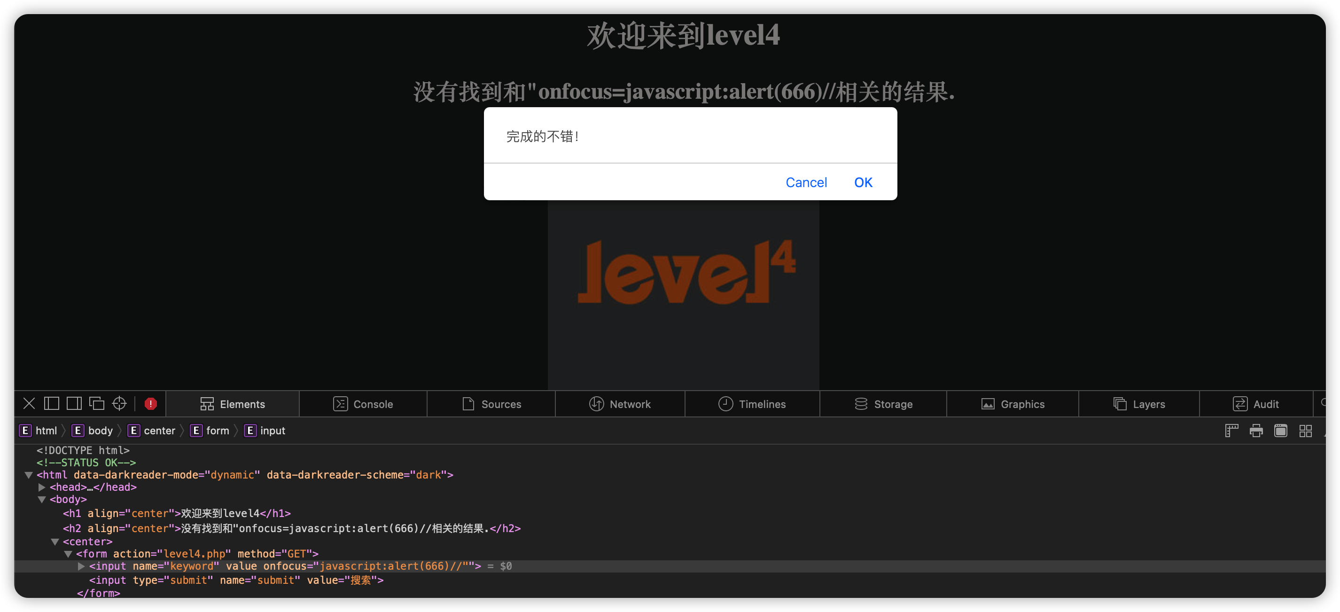Viewport: 1340px width, 612px height.
Task: Click Cancel in the alert dialog
Action: coord(806,182)
